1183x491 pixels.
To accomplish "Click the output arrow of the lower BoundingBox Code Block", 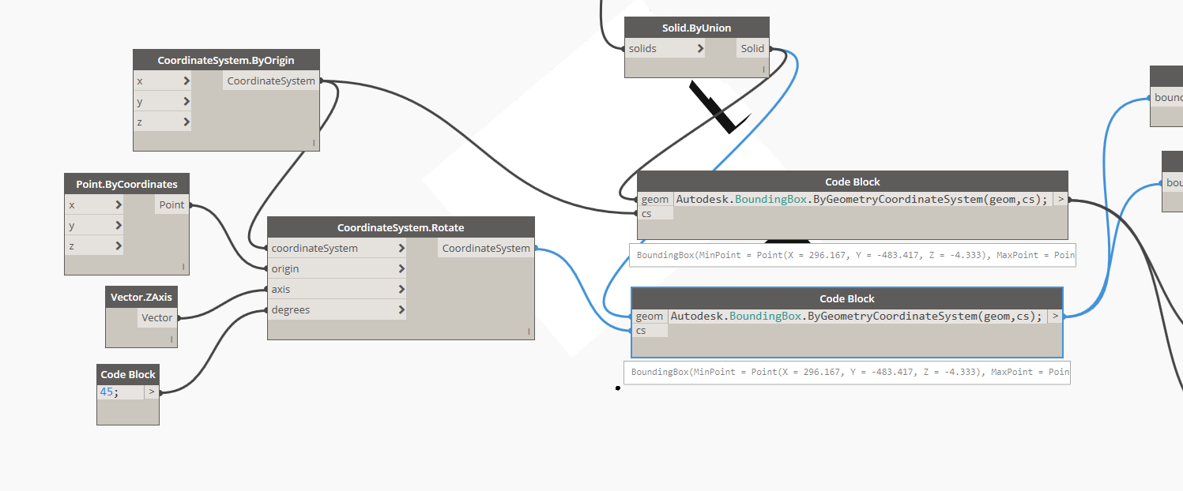I will coord(1054,316).
